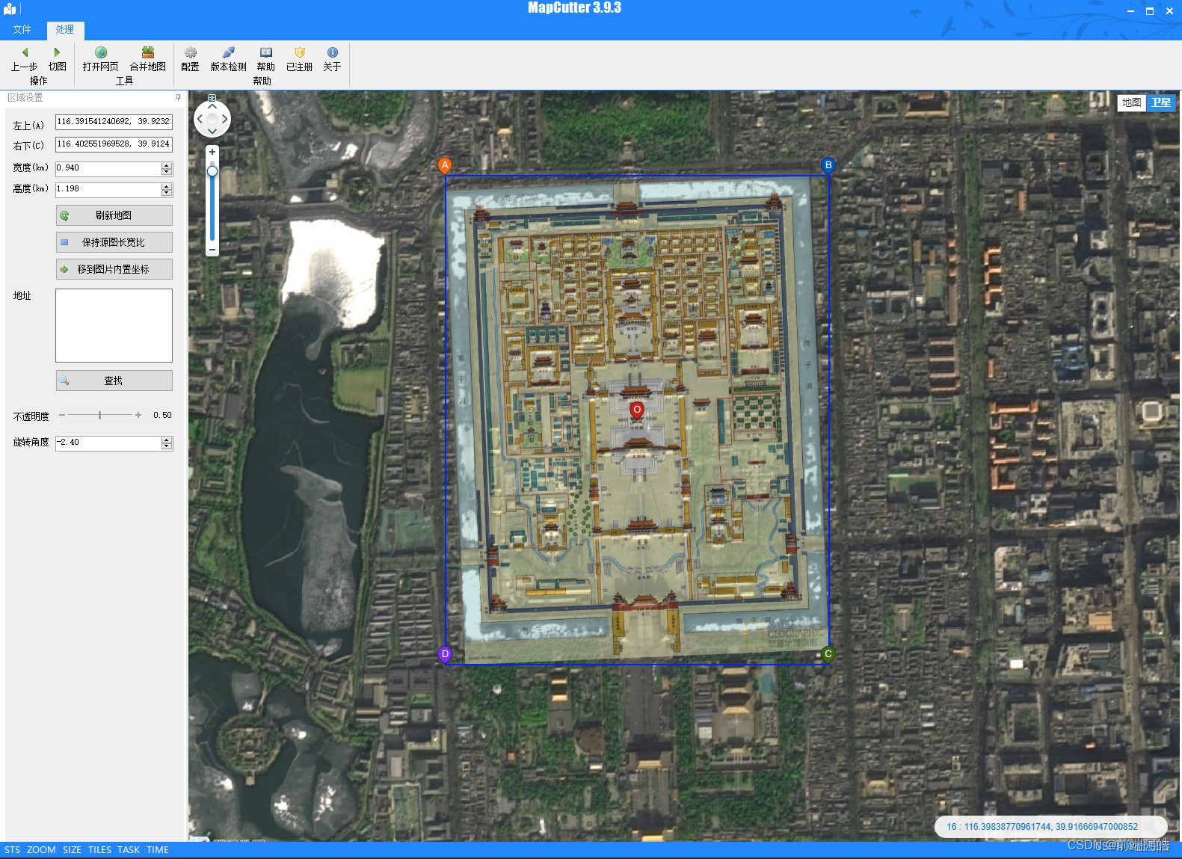The width and height of the screenshot is (1182, 859).
Task: Click 刷新地图 refresh button
Action: pos(114,215)
